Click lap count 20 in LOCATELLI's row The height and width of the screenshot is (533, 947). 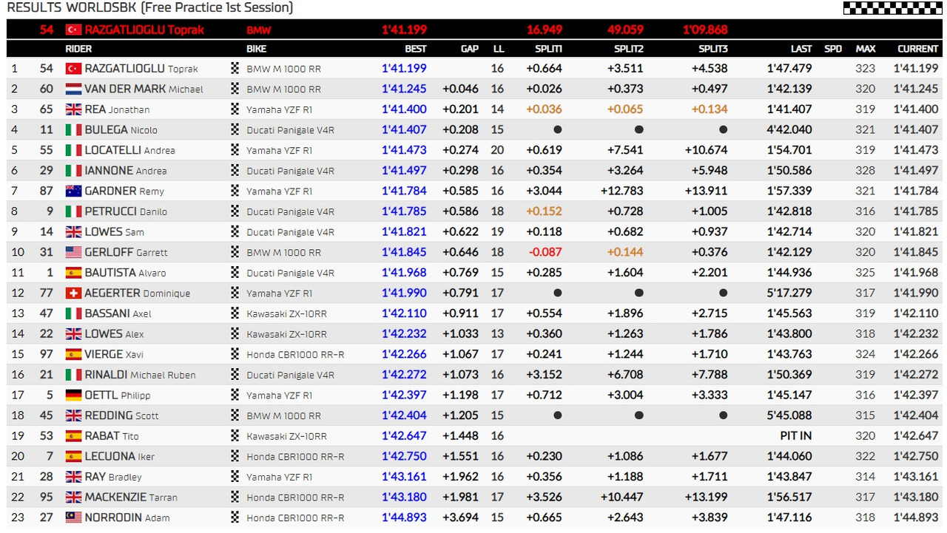coord(497,150)
